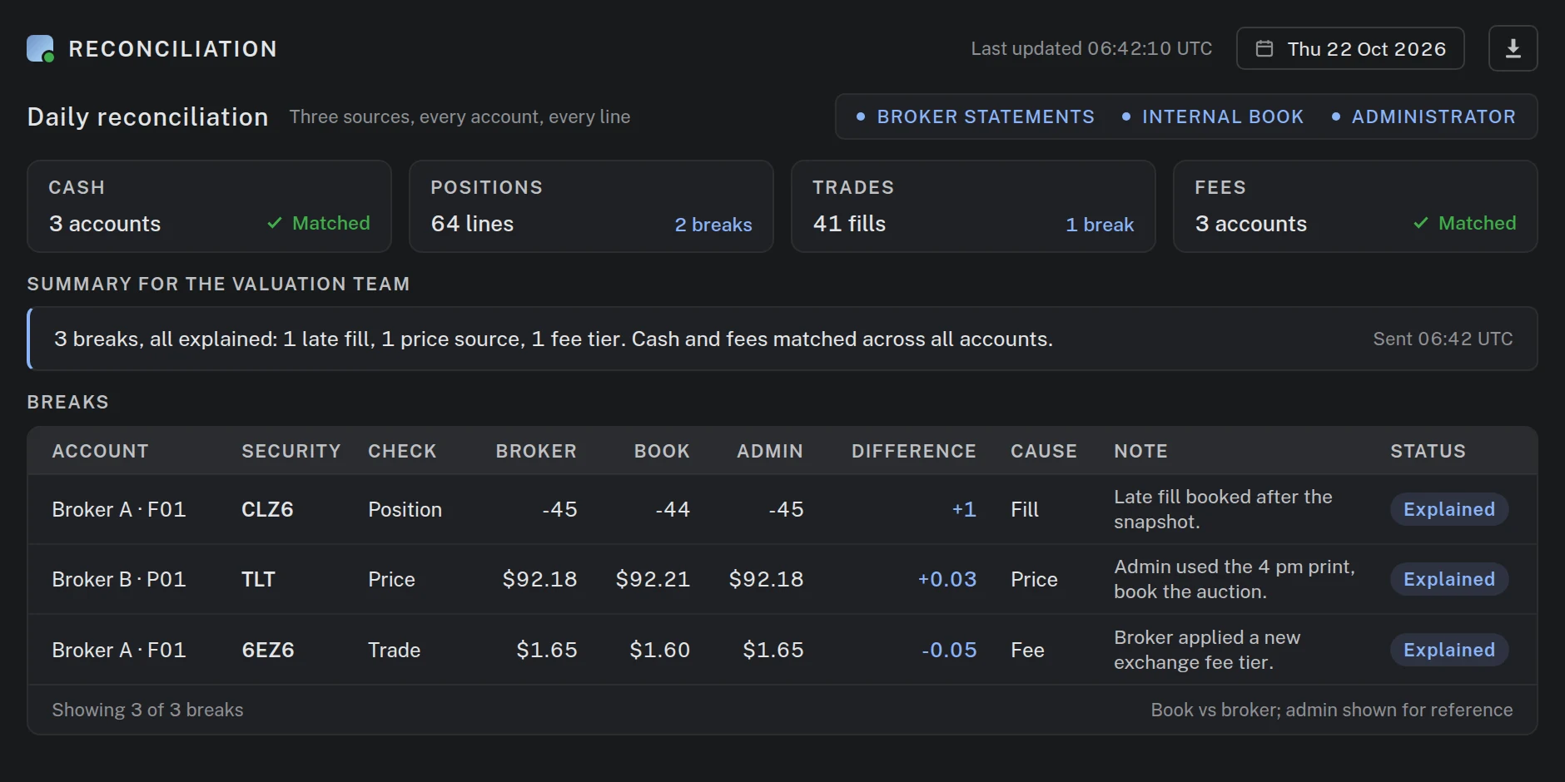Toggle the Administrator source

pyautogui.click(x=1423, y=116)
